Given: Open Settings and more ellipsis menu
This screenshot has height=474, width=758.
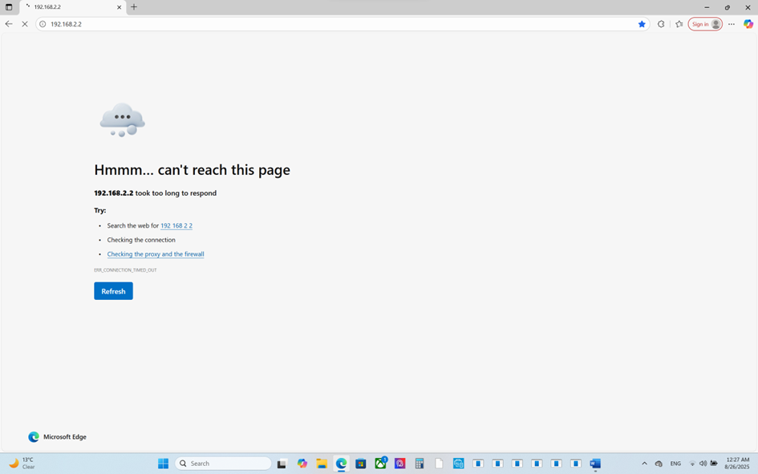Looking at the screenshot, I should coord(732,24).
